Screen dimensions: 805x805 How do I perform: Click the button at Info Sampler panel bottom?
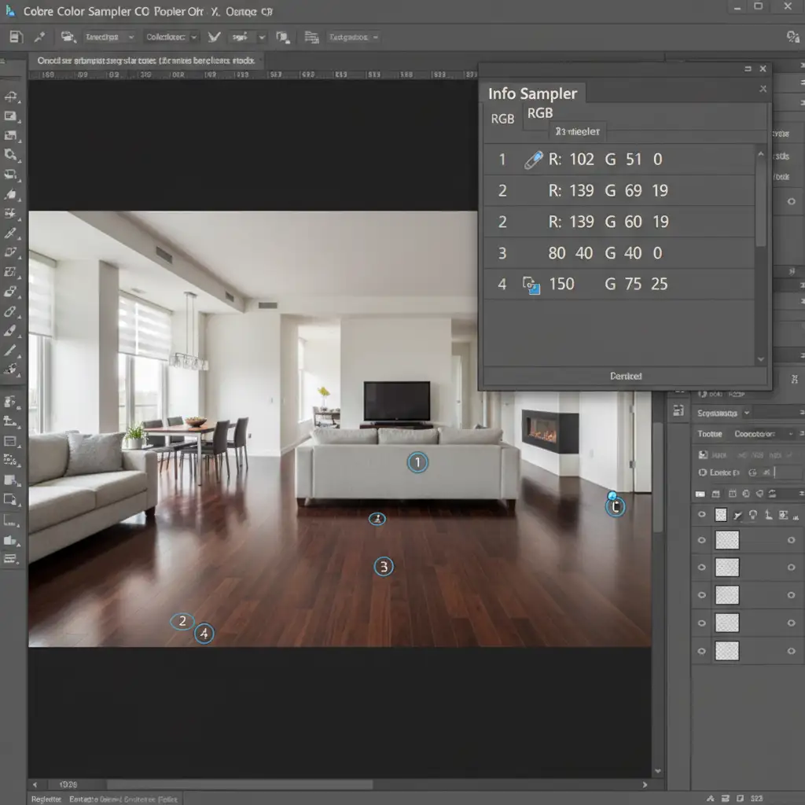(626, 377)
